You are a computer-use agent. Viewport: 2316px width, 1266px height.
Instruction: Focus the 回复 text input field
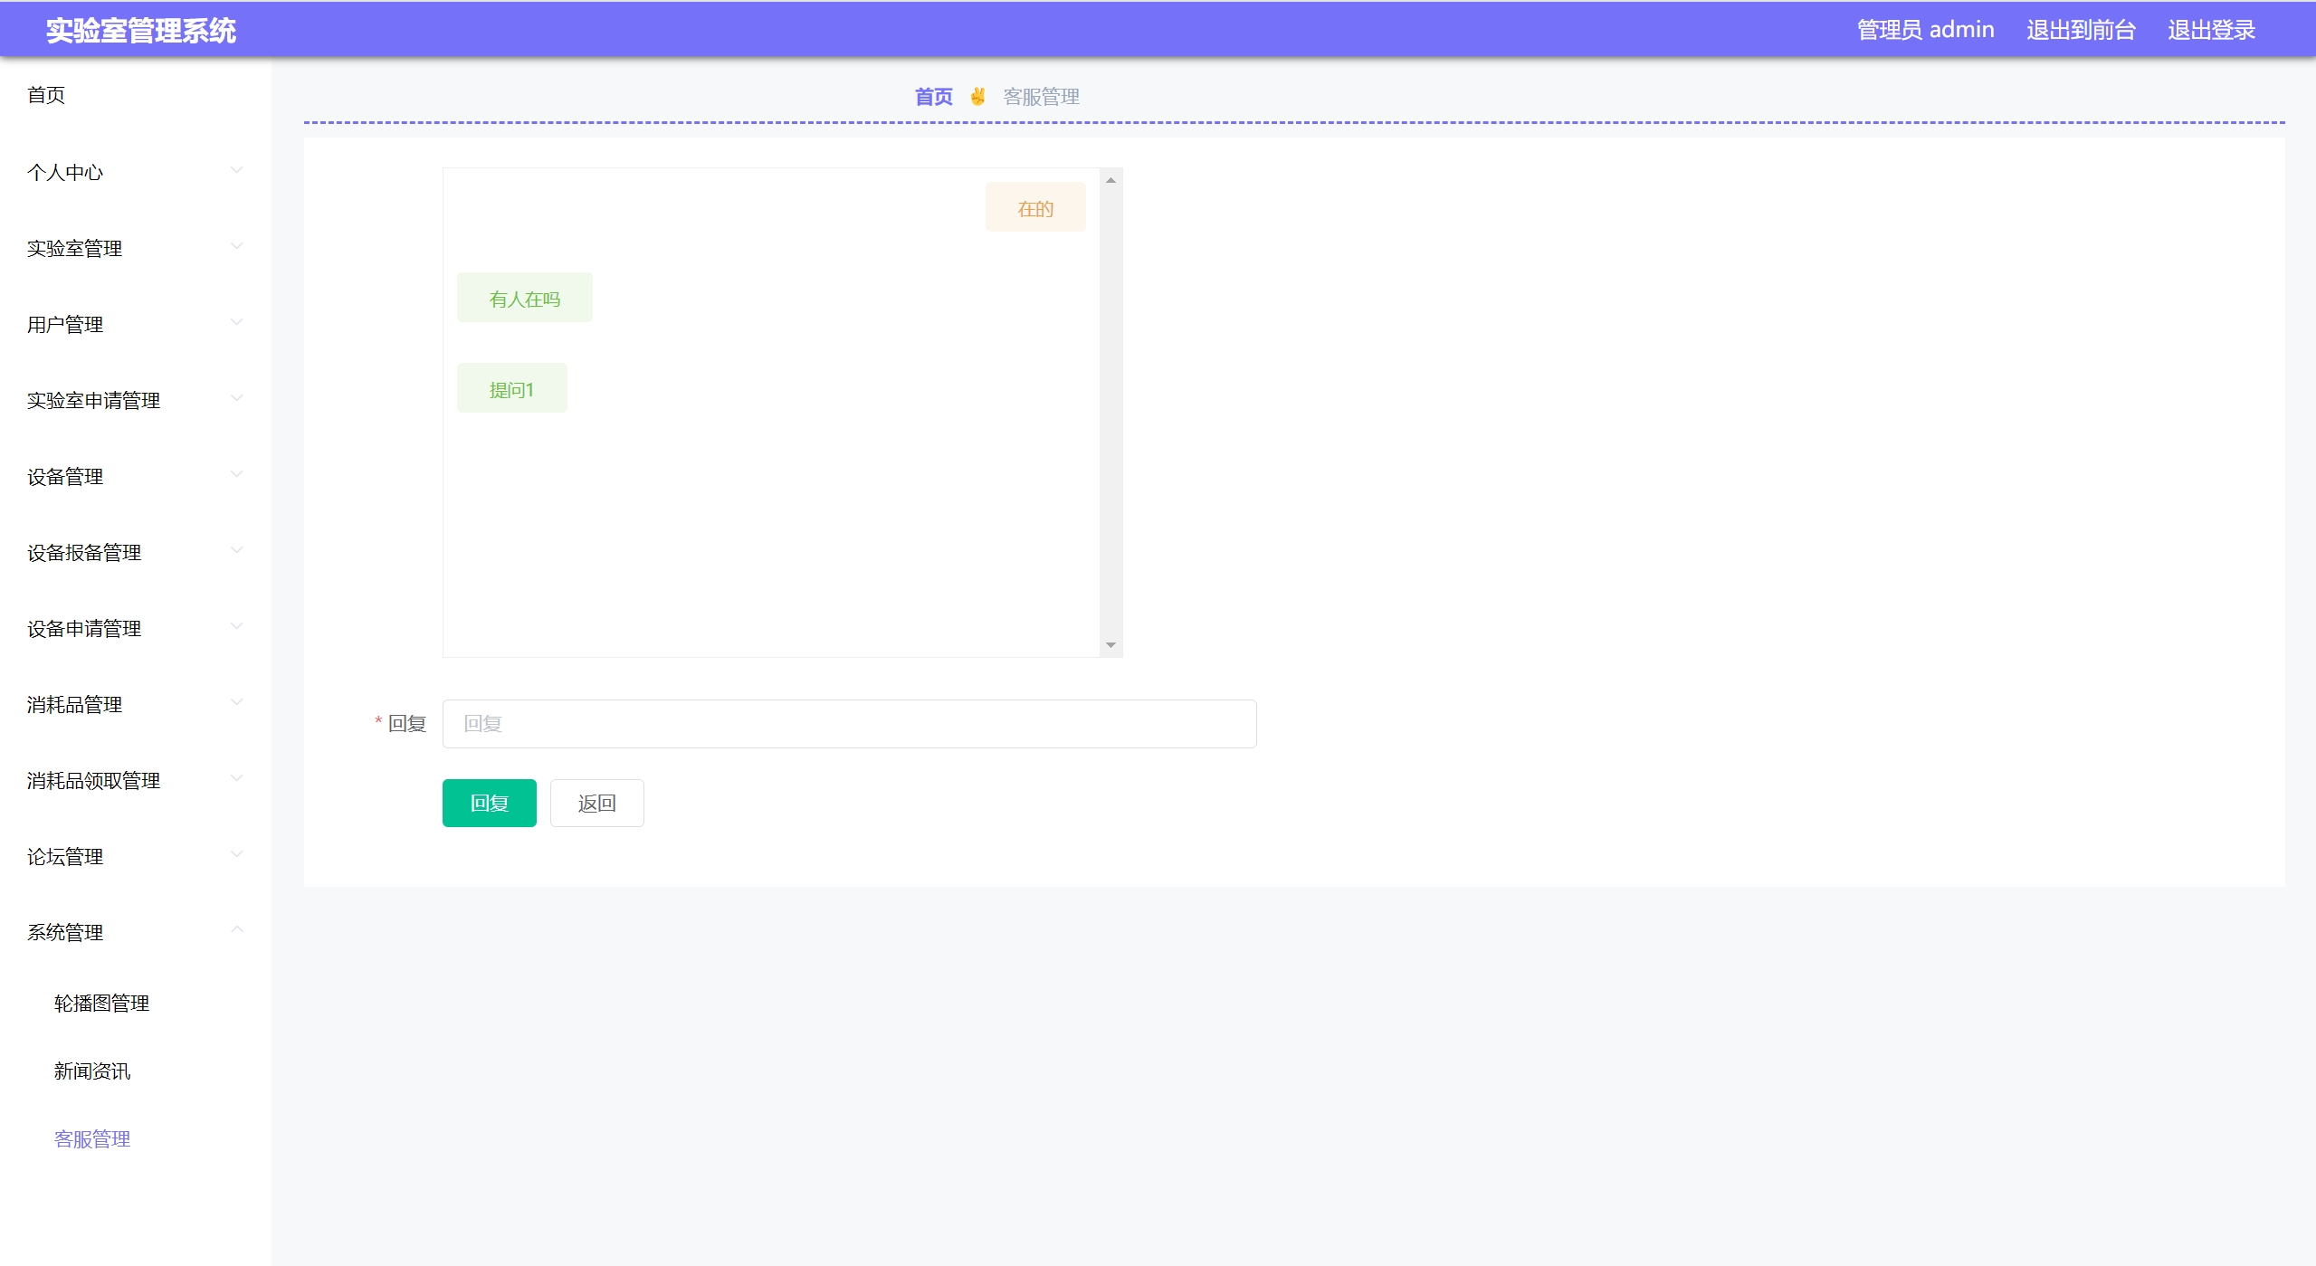point(848,723)
